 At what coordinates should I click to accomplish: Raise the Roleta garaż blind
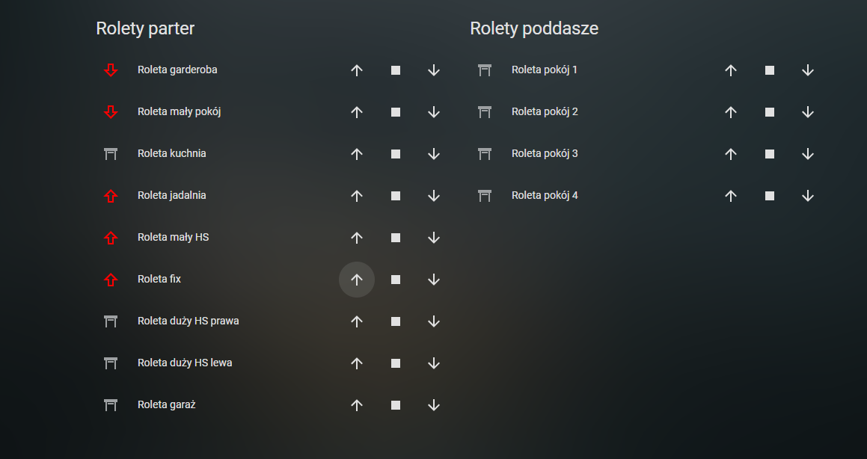coord(357,405)
